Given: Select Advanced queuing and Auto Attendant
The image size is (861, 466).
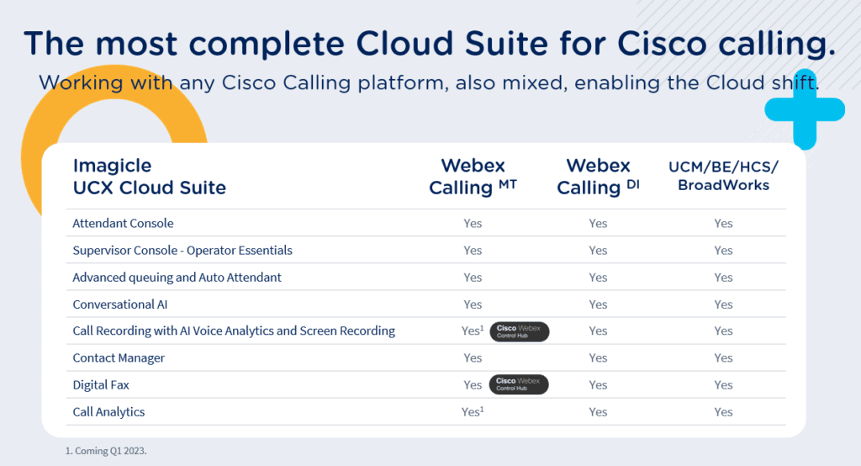Looking at the screenshot, I should pos(177,278).
